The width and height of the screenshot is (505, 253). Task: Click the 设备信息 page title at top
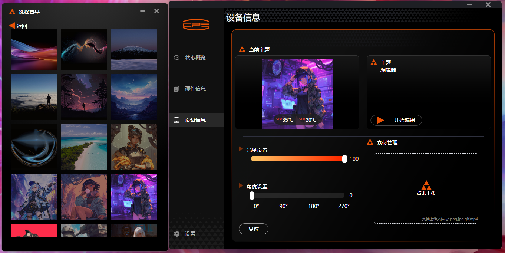pyautogui.click(x=243, y=17)
